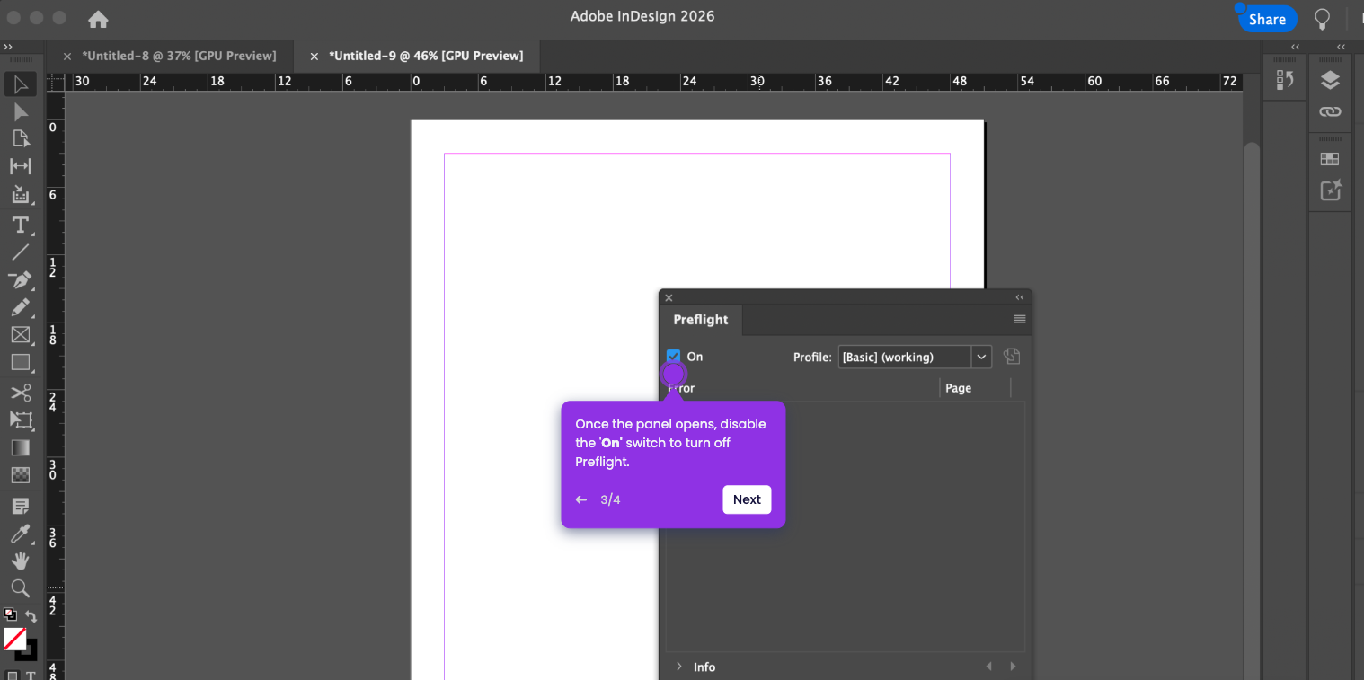Click Next in the tutorial tooltip

click(747, 499)
